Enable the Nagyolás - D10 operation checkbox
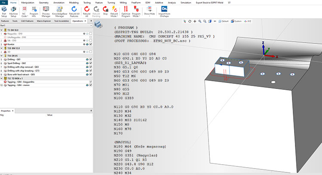 pyautogui.click(x=91, y=34)
